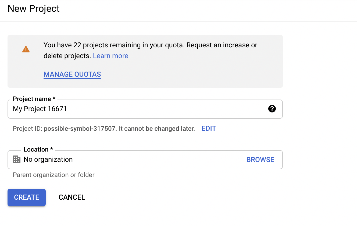The width and height of the screenshot is (357, 226).
Task: Open the Project name help question mark
Action: [x=272, y=109]
